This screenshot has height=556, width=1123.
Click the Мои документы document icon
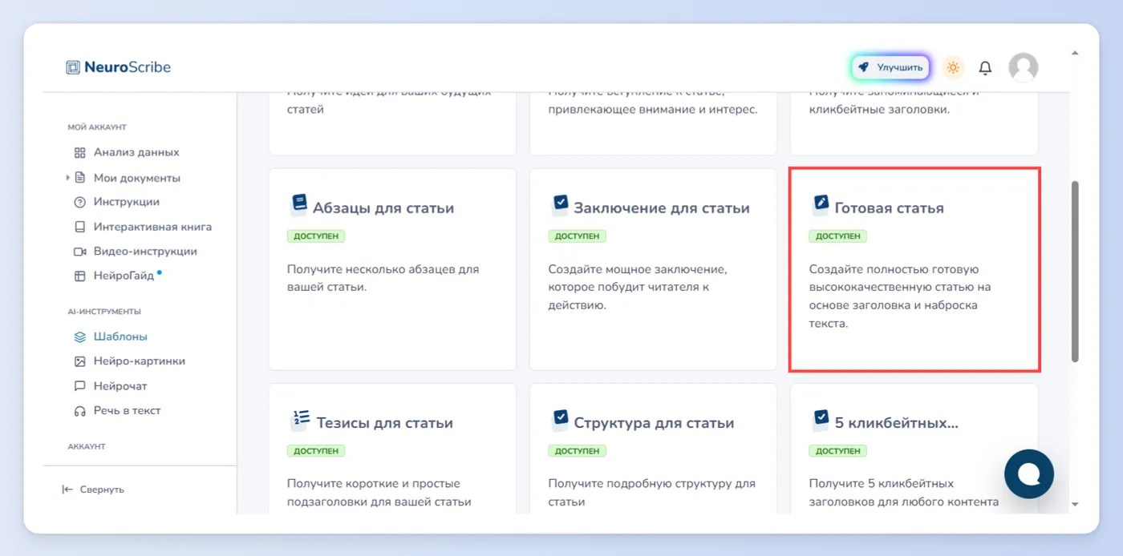click(79, 178)
